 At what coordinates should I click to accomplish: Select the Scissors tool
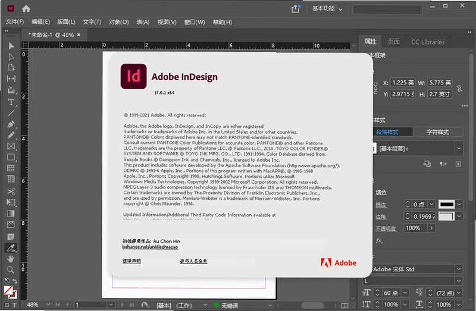[x=11, y=191]
